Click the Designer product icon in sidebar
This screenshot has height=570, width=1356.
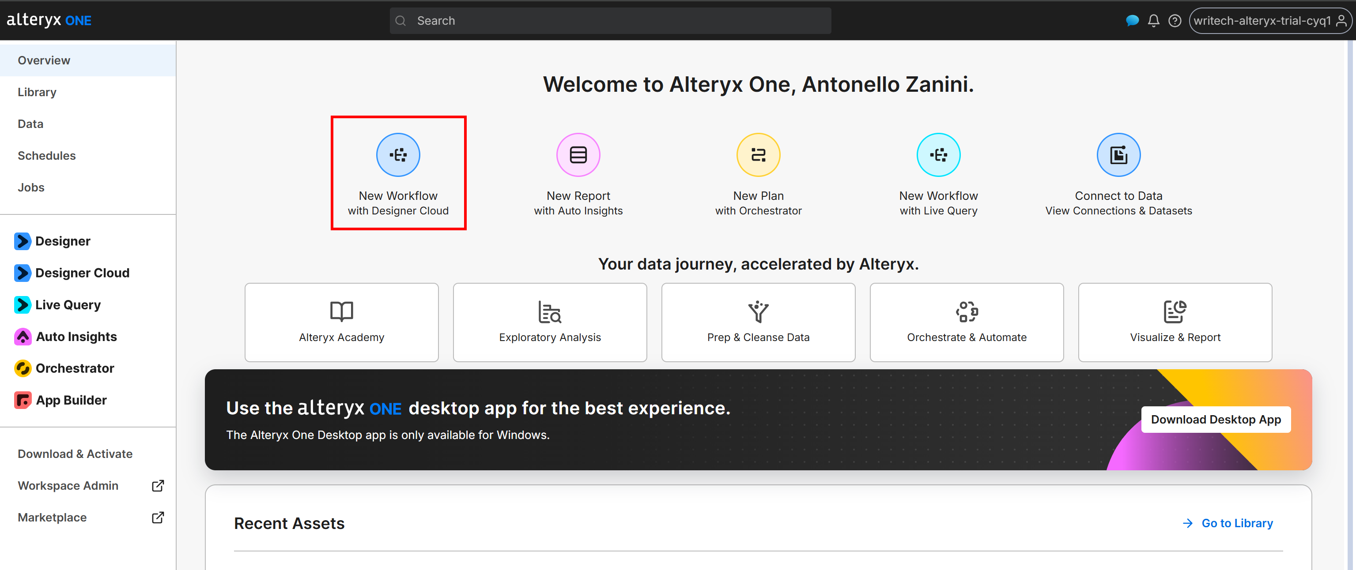point(23,241)
